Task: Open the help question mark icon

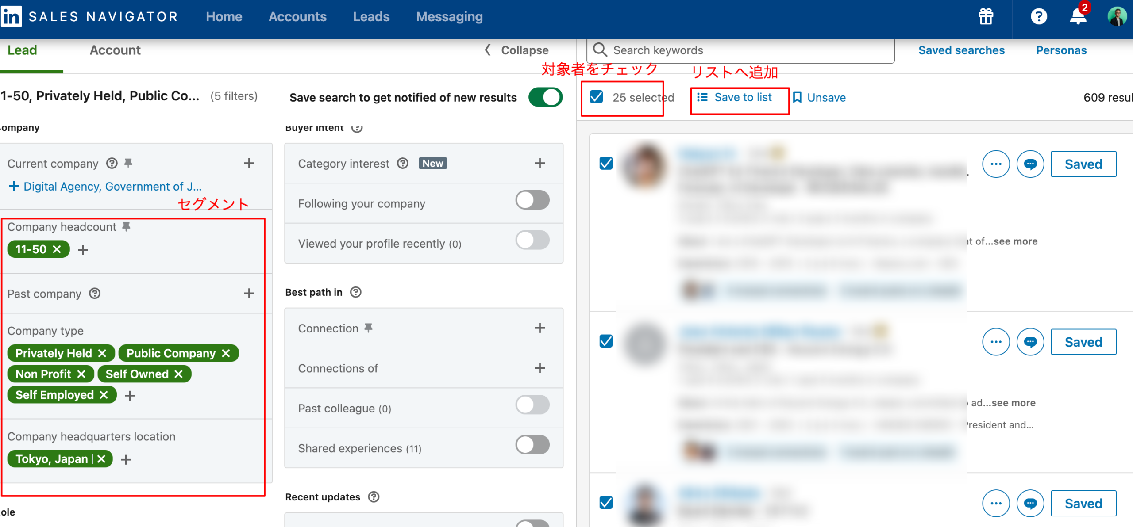Action: [1038, 17]
